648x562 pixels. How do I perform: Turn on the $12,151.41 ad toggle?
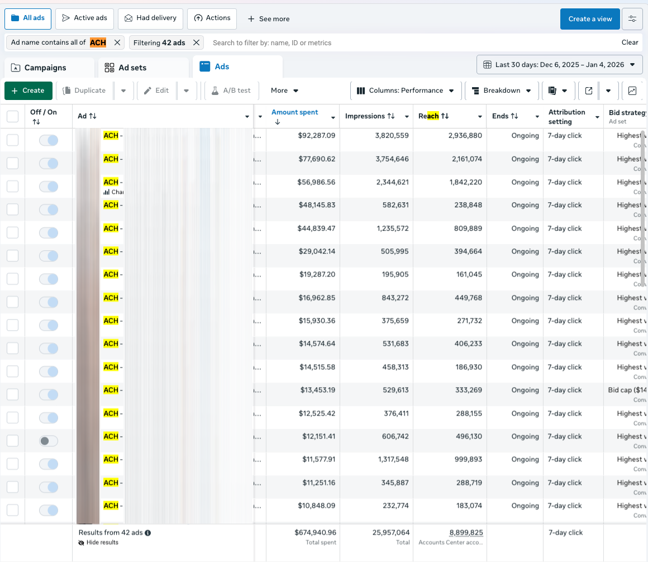point(49,441)
